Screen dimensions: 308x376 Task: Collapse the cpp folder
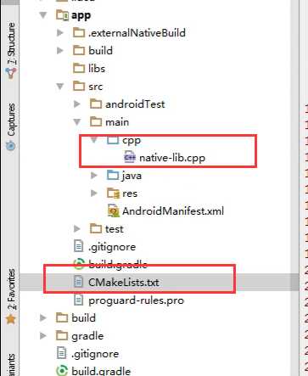(x=94, y=139)
